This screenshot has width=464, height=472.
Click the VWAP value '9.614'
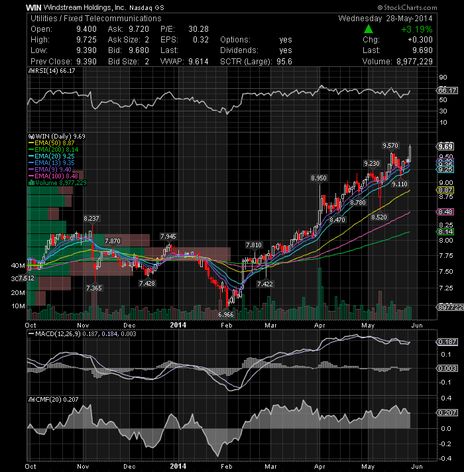[x=199, y=62]
